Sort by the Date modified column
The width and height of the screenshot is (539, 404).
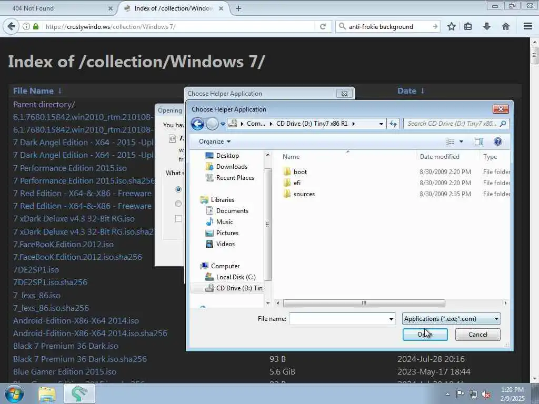pos(440,157)
